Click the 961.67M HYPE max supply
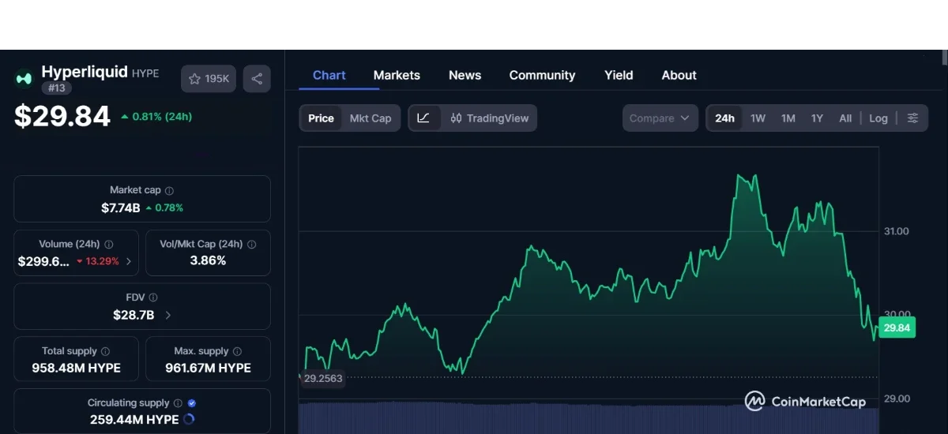Viewport: 948px width, 434px height. pos(208,368)
